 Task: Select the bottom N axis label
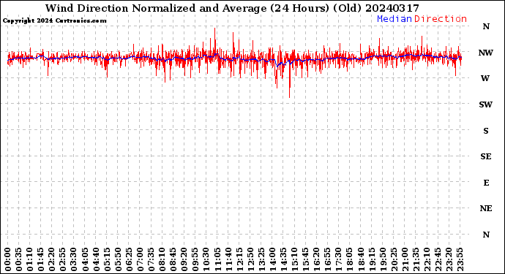pyautogui.click(x=486, y=235)
